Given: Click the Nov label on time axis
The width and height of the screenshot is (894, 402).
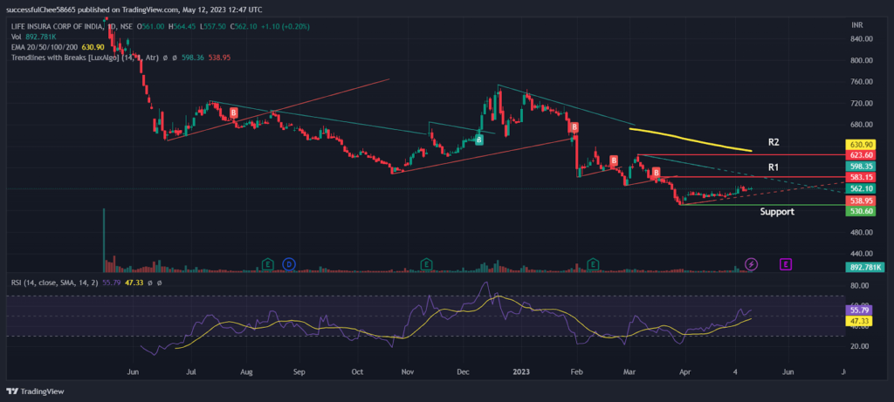Looking at the screenshot, I should click(407, 371).
